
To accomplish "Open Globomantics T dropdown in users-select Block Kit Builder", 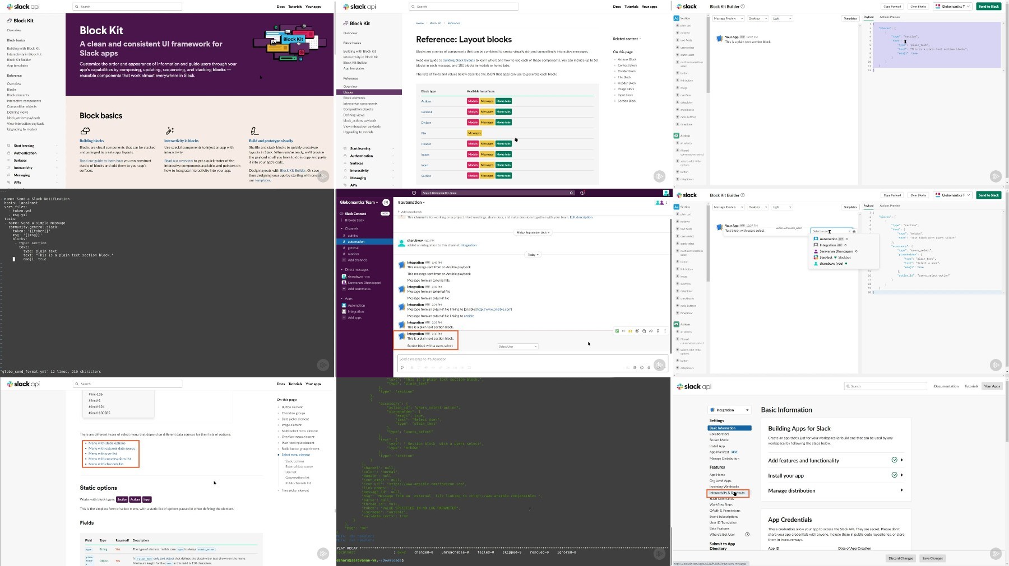I will (x=953, y=195).
